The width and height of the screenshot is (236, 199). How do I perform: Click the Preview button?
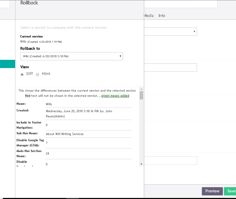tap(212, 191)
